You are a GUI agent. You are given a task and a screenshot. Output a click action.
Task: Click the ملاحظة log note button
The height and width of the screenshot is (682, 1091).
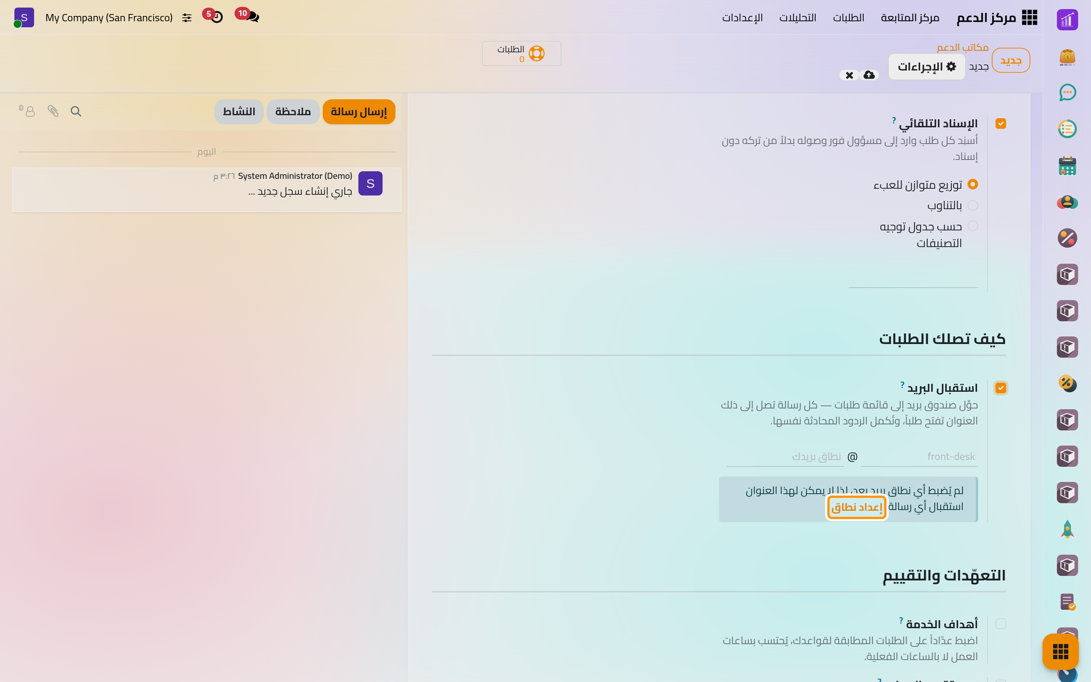[x=293, y=111]
